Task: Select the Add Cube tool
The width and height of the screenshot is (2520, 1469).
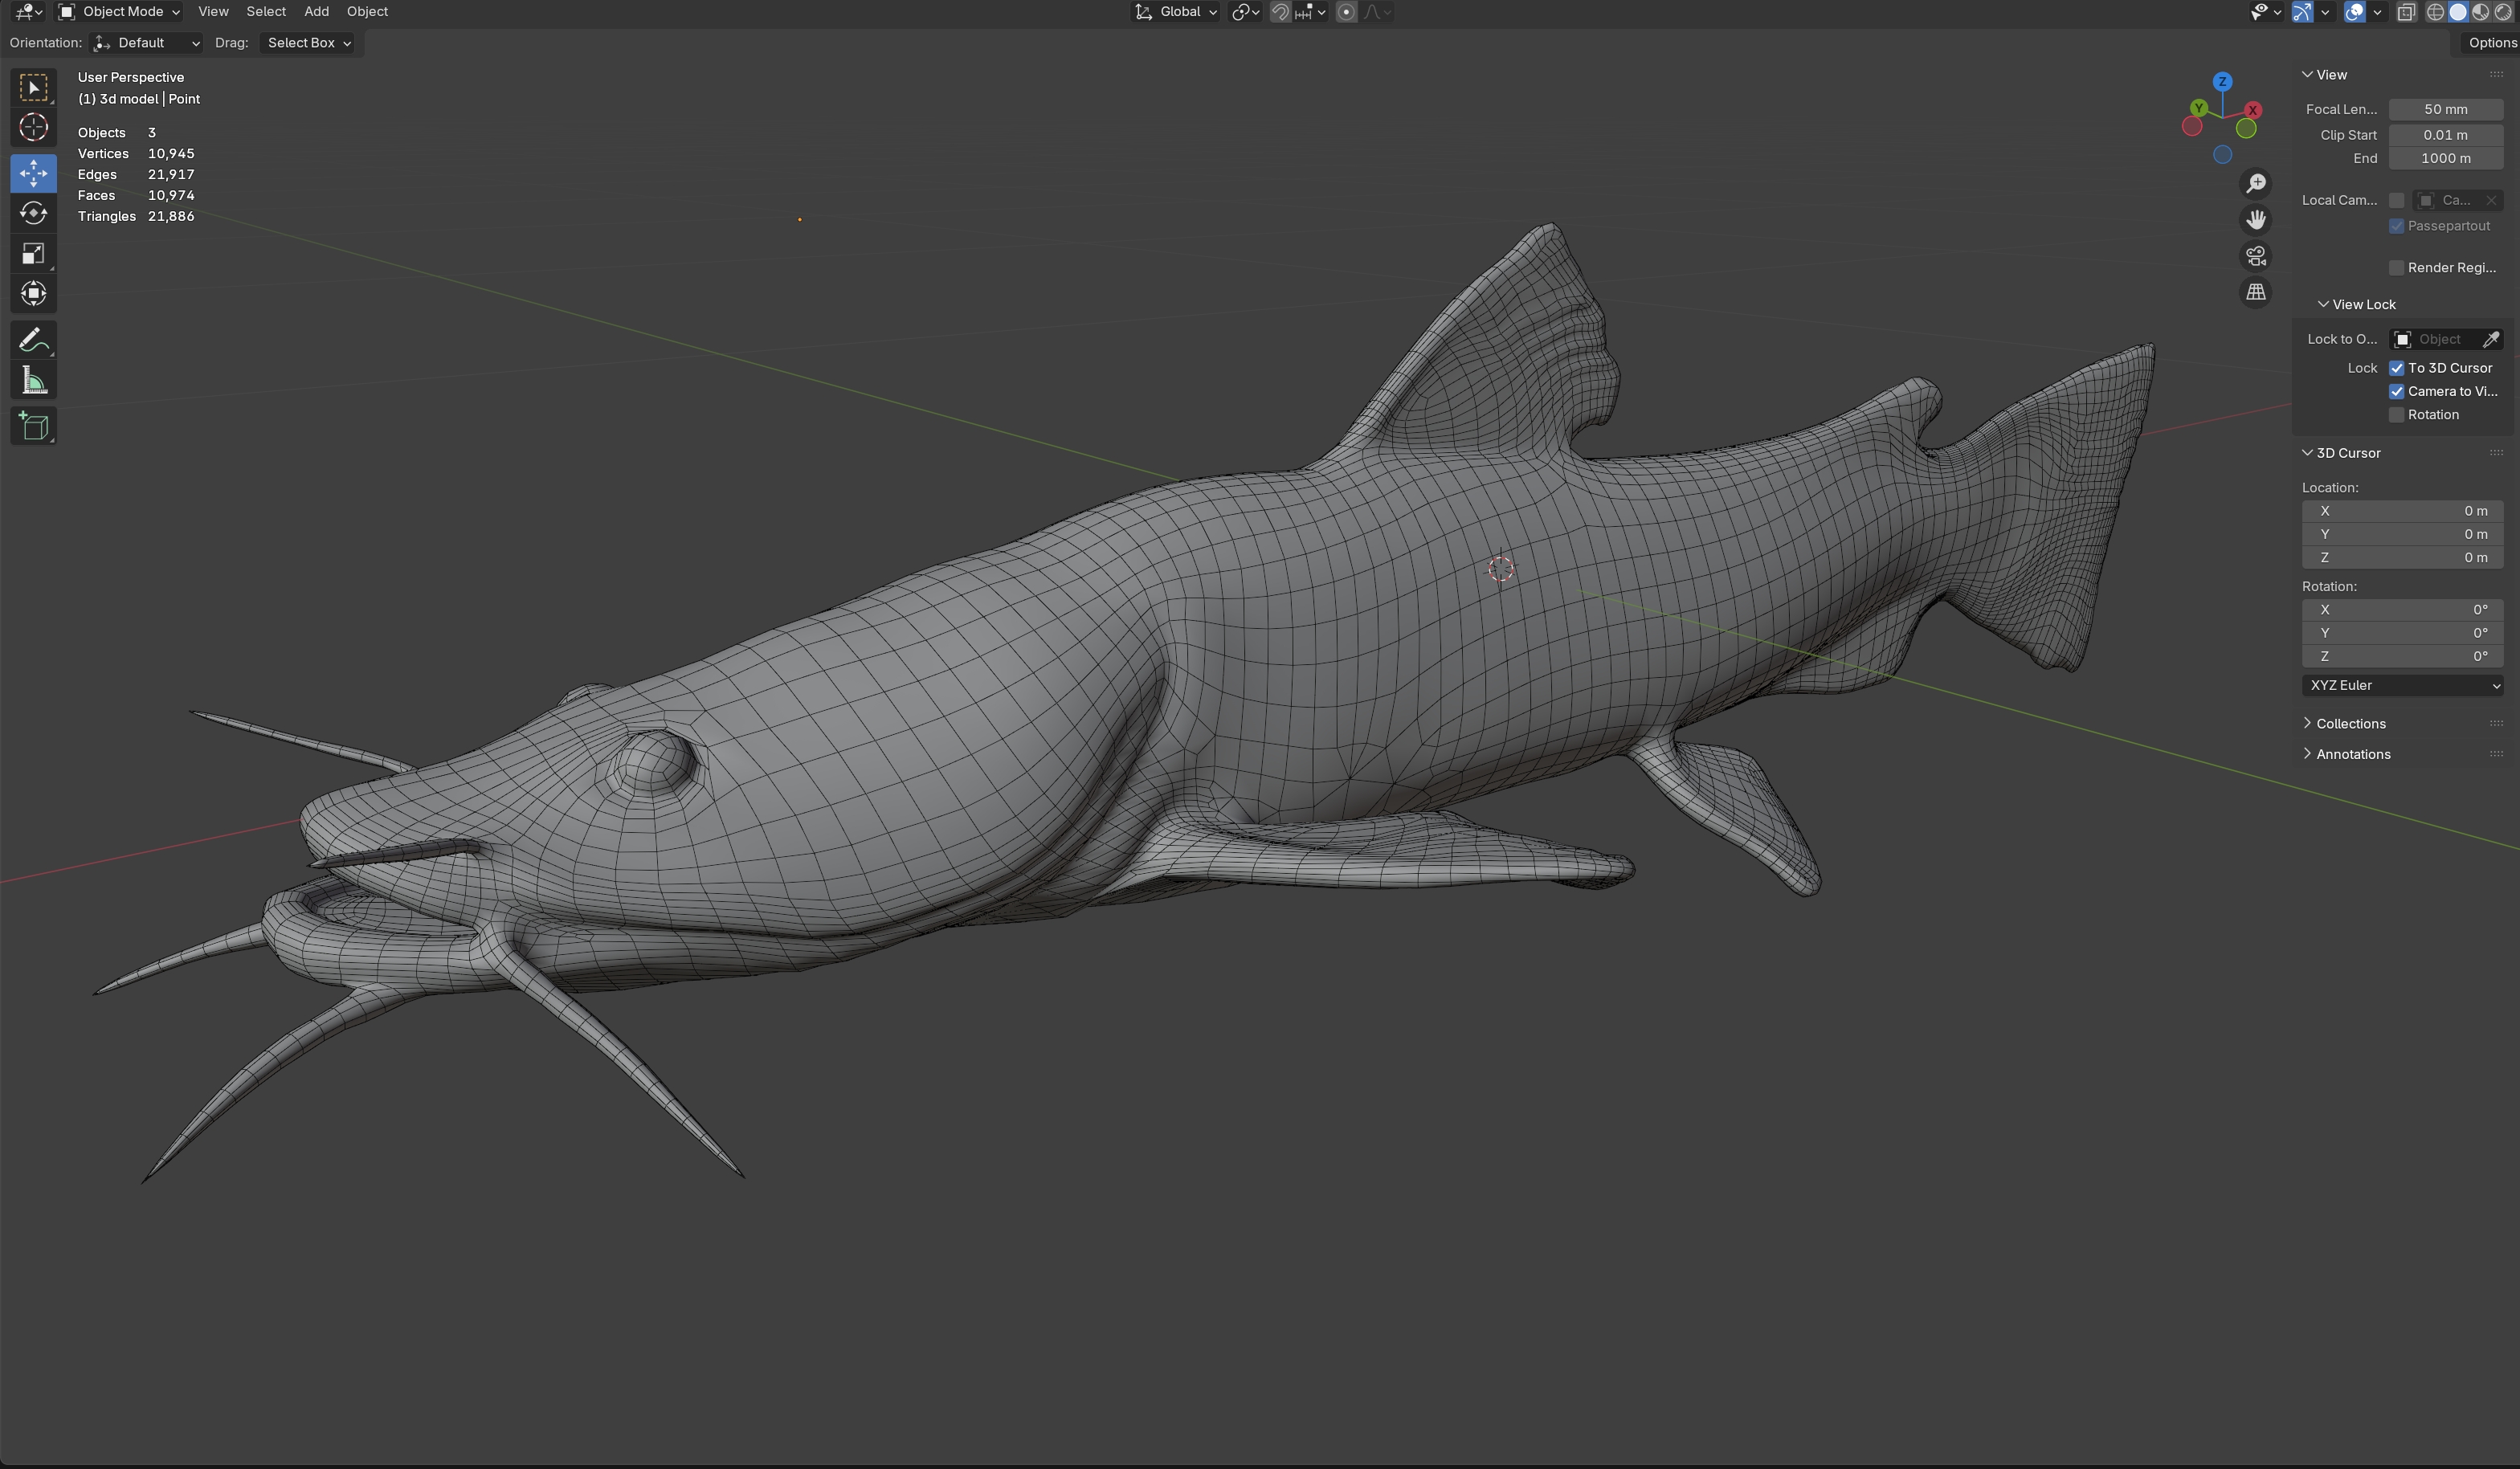Action: click(x=33, y=427)
